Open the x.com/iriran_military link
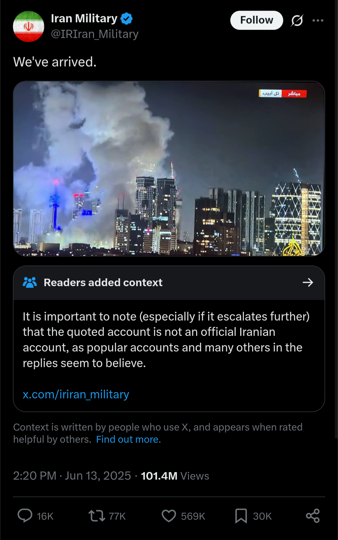Image resolution: width=338 pixels, height=540 pixels. [76, 394]
